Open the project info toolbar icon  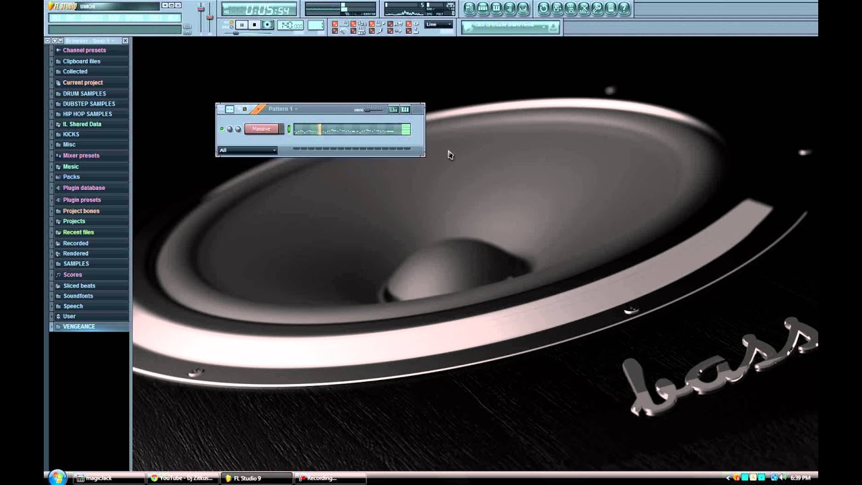coord(610,9)
